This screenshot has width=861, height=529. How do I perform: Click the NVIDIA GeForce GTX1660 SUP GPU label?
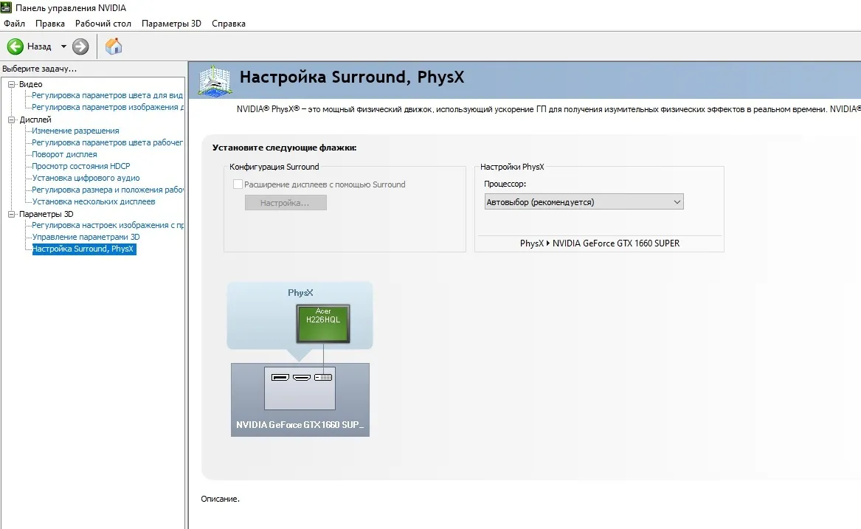[x=300, y=425]
